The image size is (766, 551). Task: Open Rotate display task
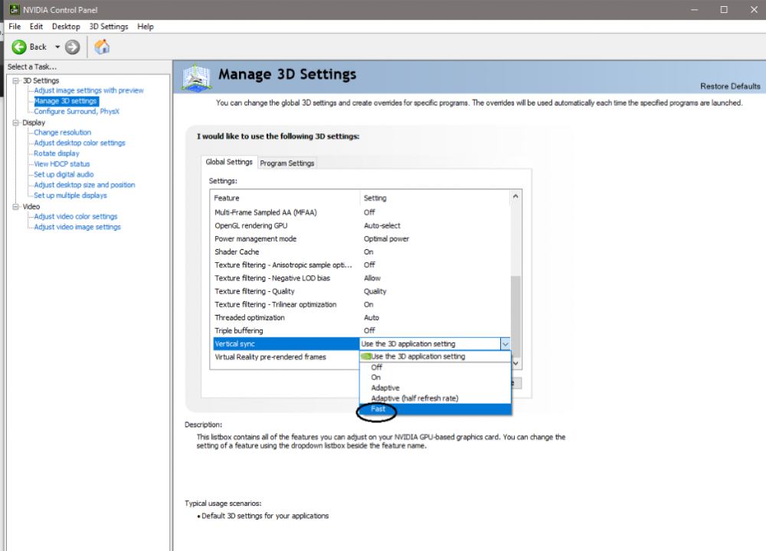click(x=57, y=153)
